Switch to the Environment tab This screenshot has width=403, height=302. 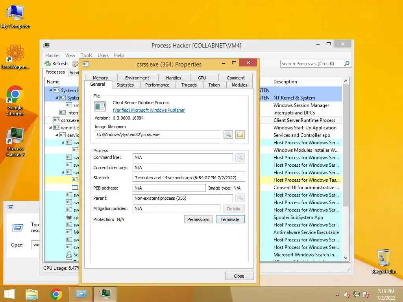pos(137,78)
